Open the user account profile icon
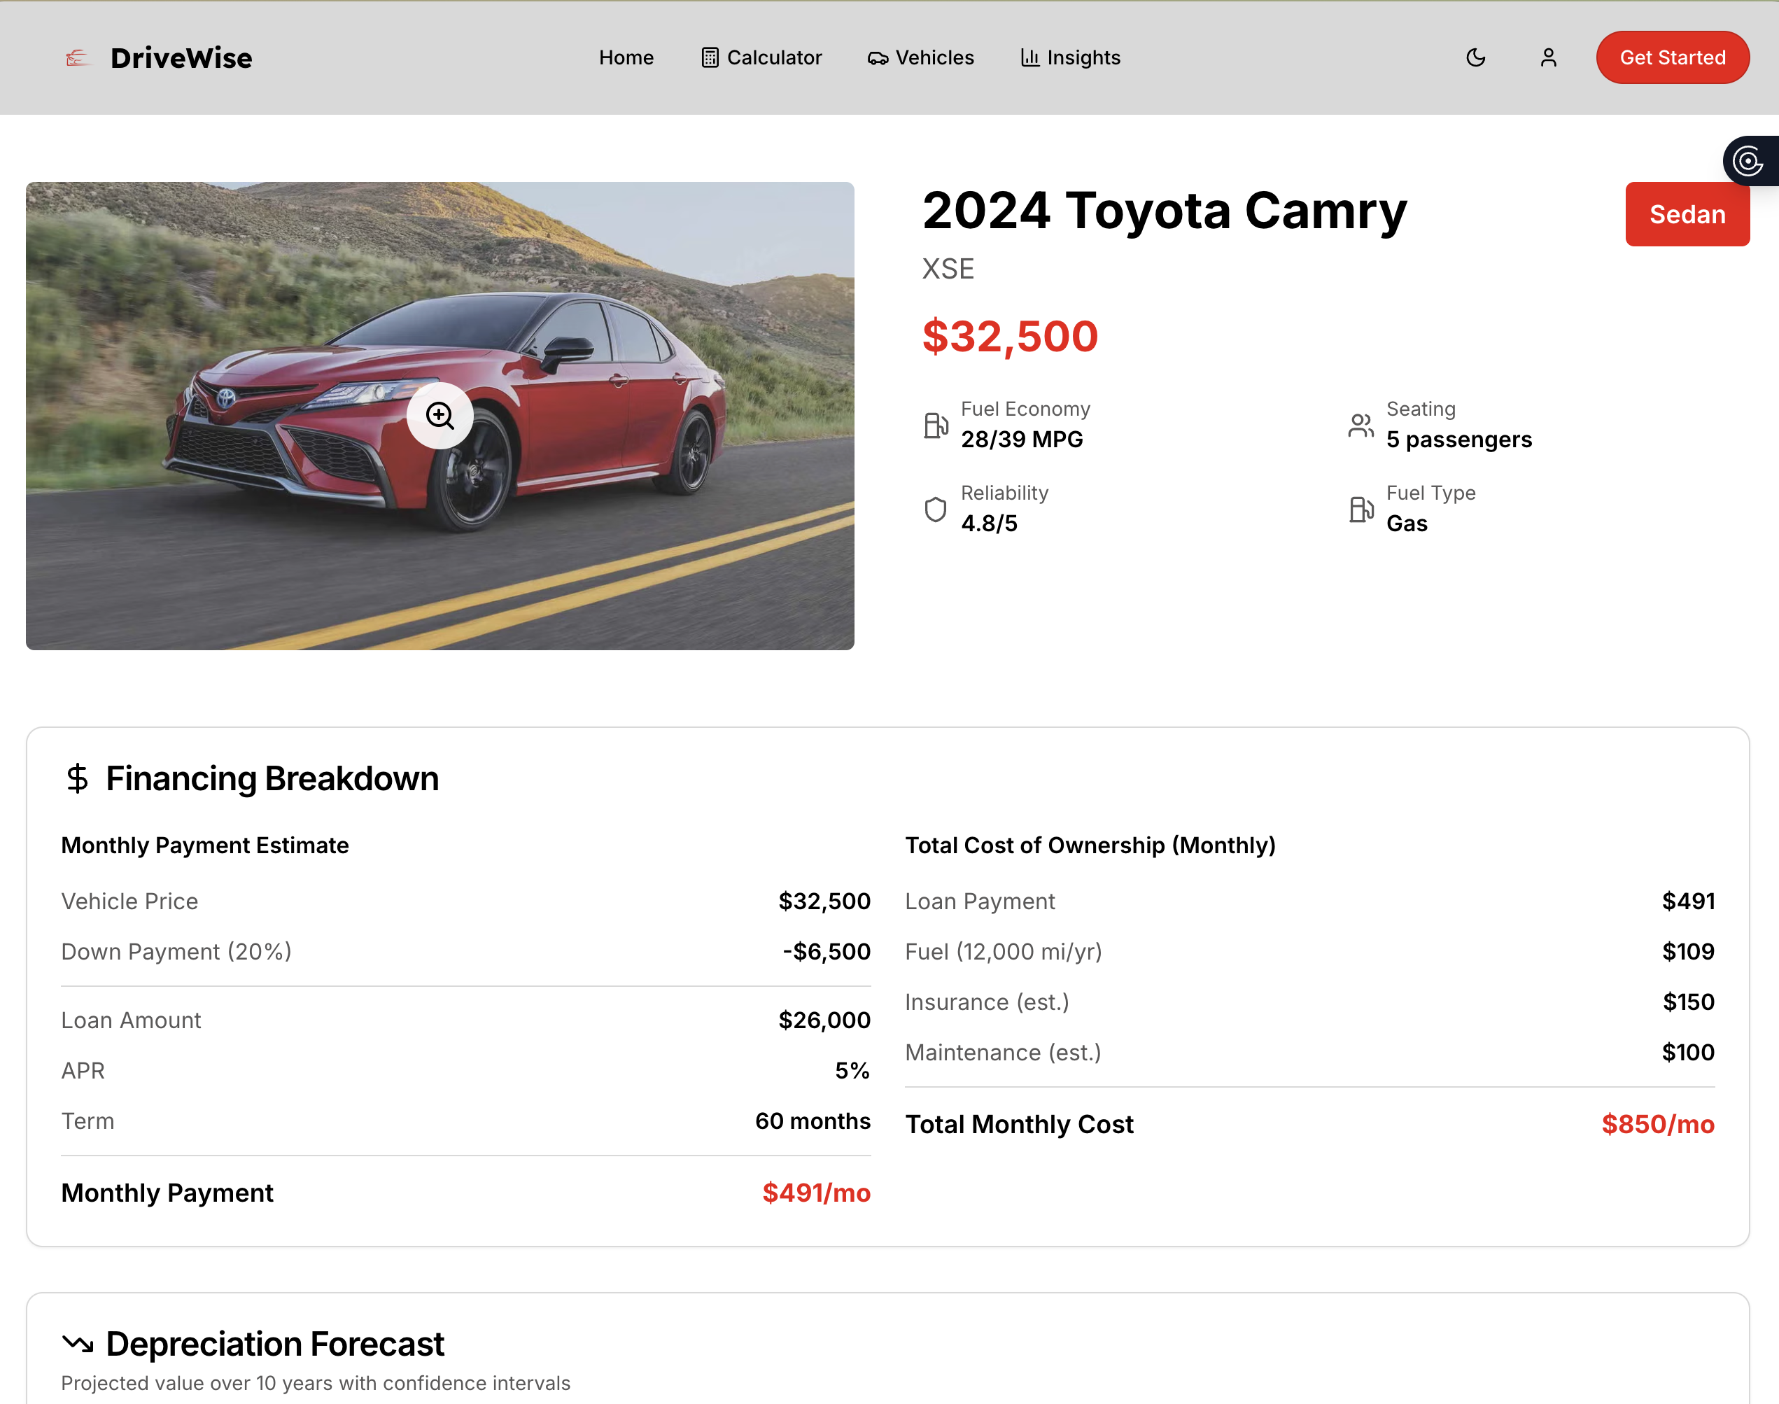This screenshot has height=1404, width=1779. coord(1547,57)
